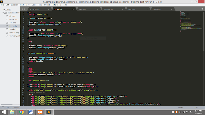Open the Goto menu

[x=33, y=5]
